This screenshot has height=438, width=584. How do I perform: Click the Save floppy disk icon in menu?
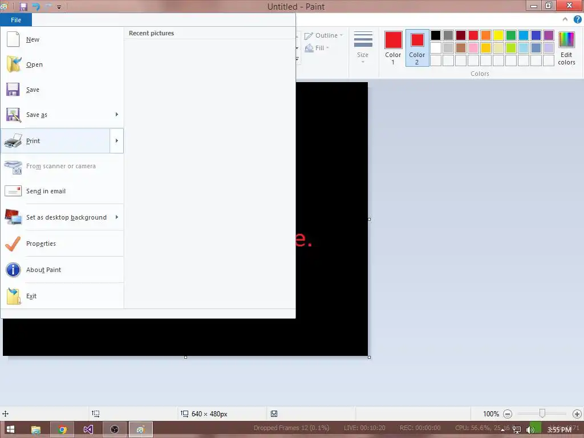(x=13, y=90)
